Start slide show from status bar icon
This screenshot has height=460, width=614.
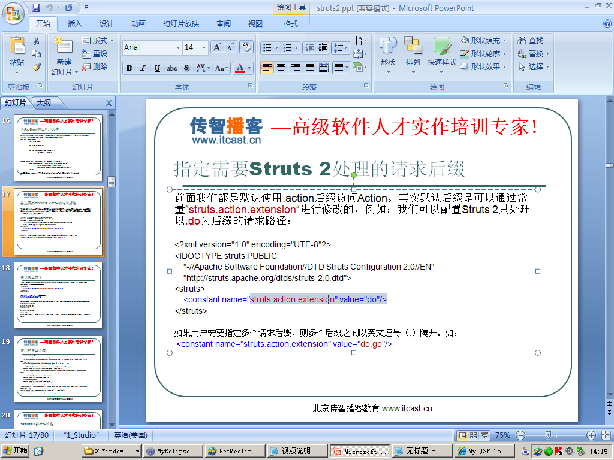tap(484, 435)
